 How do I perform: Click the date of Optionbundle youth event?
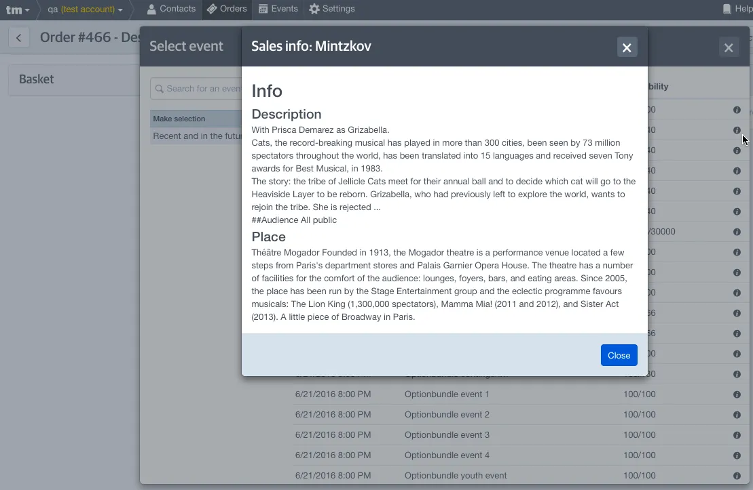[333, 476]
